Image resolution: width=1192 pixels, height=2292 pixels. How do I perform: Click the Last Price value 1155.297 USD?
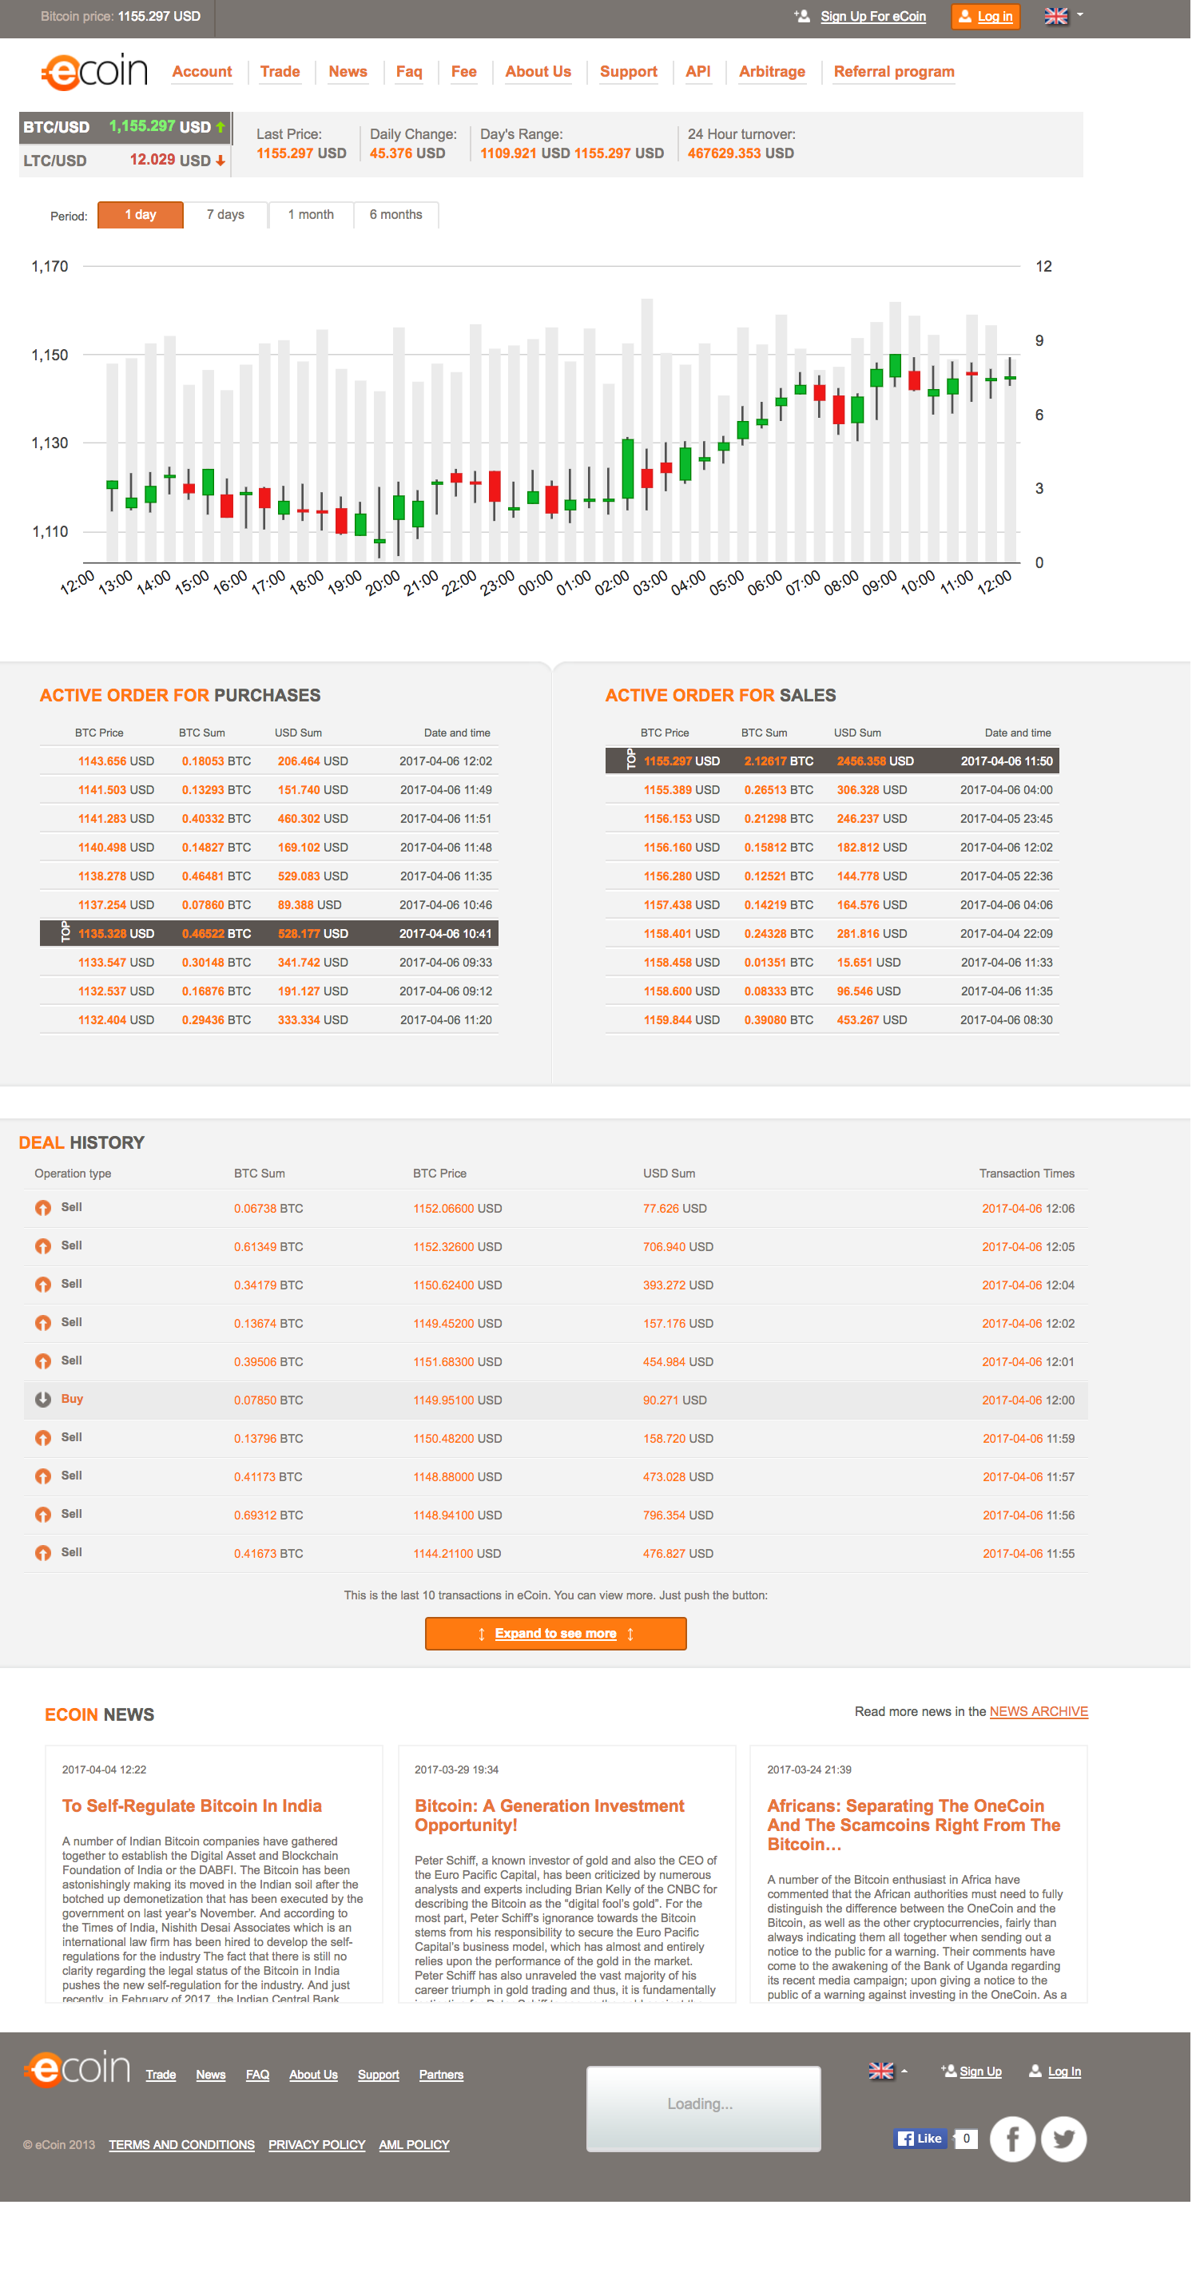click(301, 153)
